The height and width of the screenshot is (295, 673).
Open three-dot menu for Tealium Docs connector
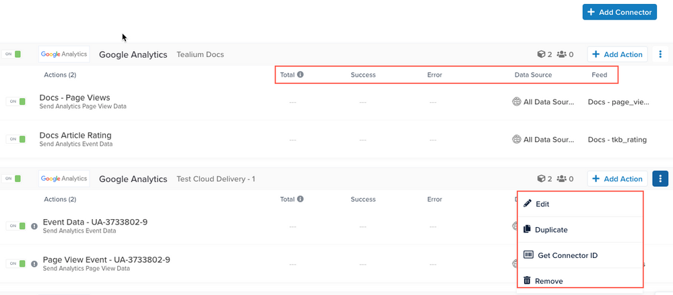(660, 54)
